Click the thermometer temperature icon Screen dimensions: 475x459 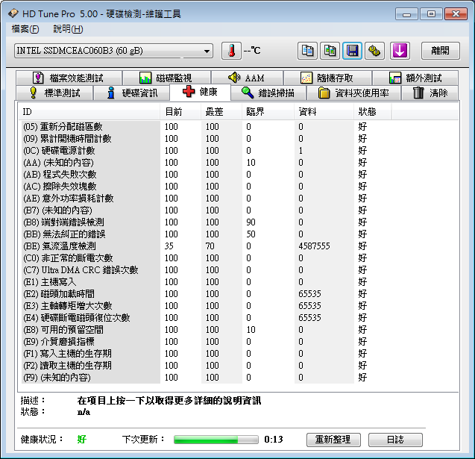point(232,51)
